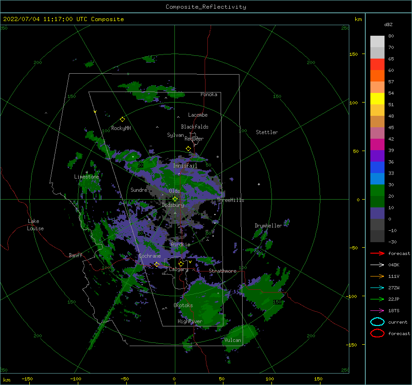Viewport: 412px width, 385px height.
Task: Click the light gray 70-80 dBZ color band
Action: (377, 42)
